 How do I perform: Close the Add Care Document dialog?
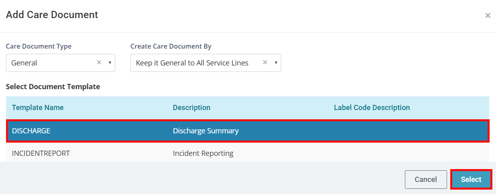488,16
